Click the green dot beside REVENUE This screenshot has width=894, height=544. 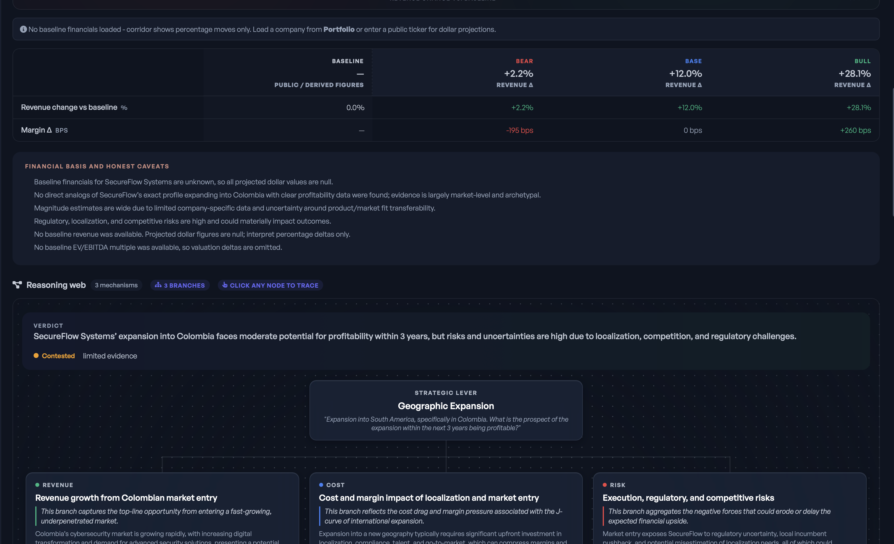pos(37,485)
